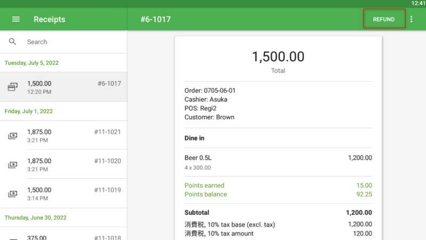This screenshot has width=426, height=240.
Task: Click the #6-1017 receipt header title
Action: pos(155,19)
